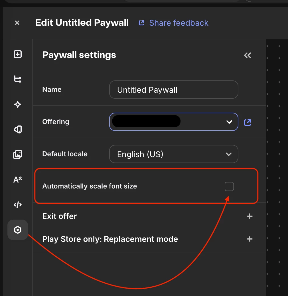Screen dimensions: 288x296
Task: Select the hexagon settings icon in sidebar
Action: [x=18, y=230]
